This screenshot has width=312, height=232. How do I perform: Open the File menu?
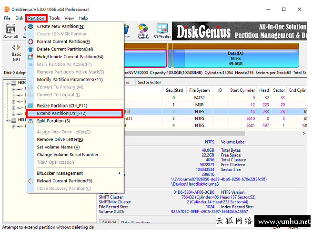[7, 18]
